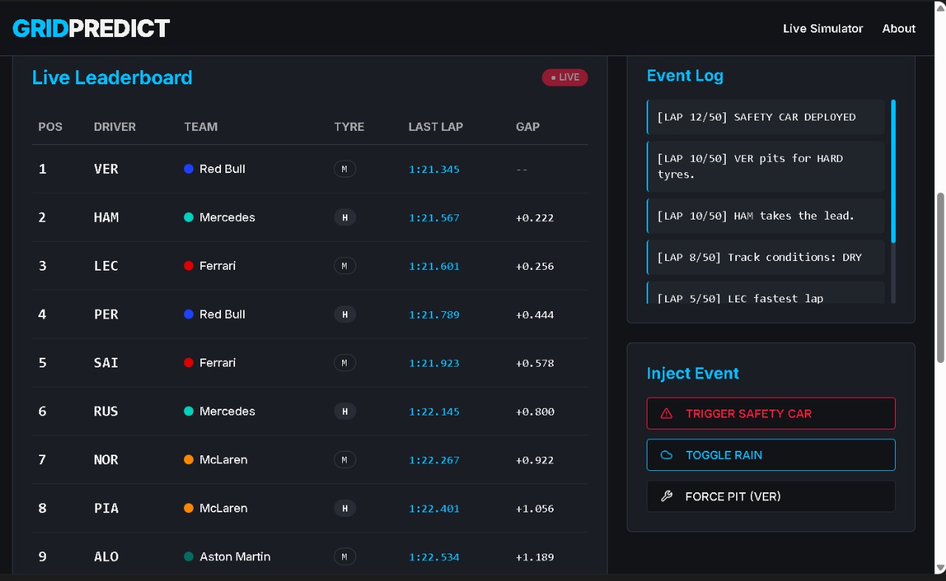Select the 'Track conditions: DRY' log entry
The image size is (946, 581).
tap(766, 257)
